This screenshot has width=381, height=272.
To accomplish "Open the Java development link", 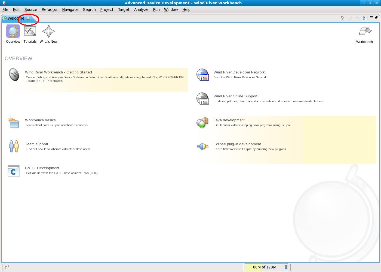I will [x=229, y=120].
